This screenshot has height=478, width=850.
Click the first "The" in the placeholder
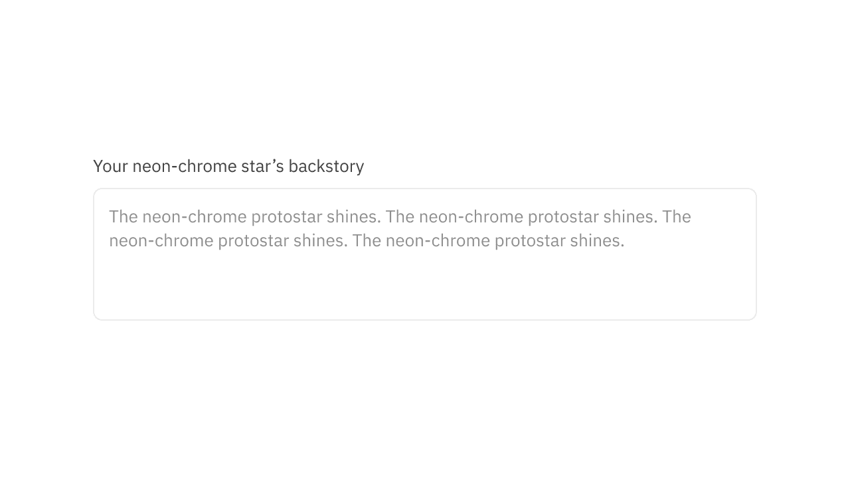pos(123,217)
